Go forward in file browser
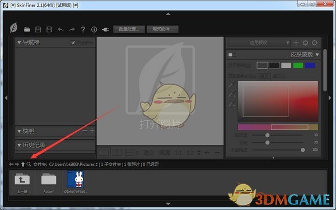Screen dimensions: 336x210 pos(17,164)
